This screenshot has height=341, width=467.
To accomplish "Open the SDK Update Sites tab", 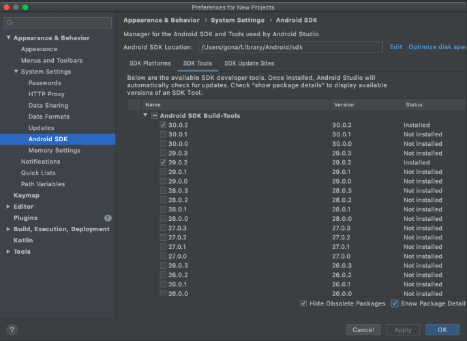I will (250, 63).
